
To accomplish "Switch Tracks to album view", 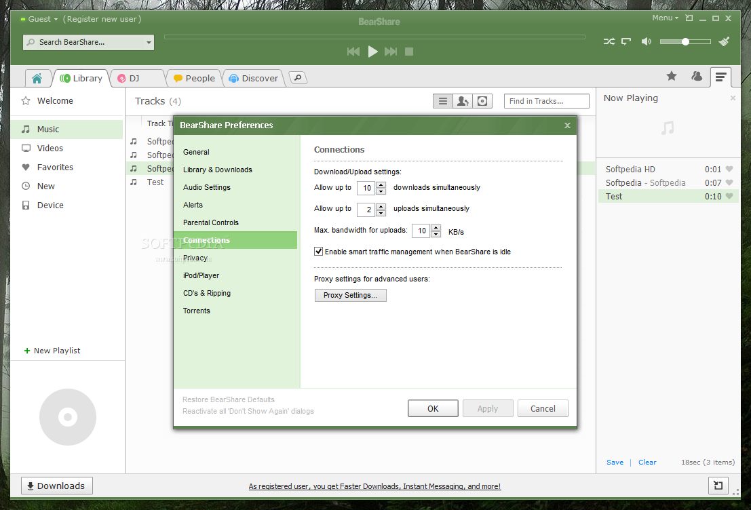I will point(482,101).
